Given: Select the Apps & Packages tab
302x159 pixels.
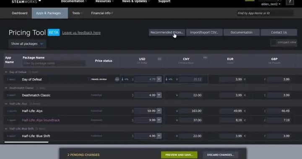Looking at the screenshot, I should pyautogui.click(x=50, y=13).
